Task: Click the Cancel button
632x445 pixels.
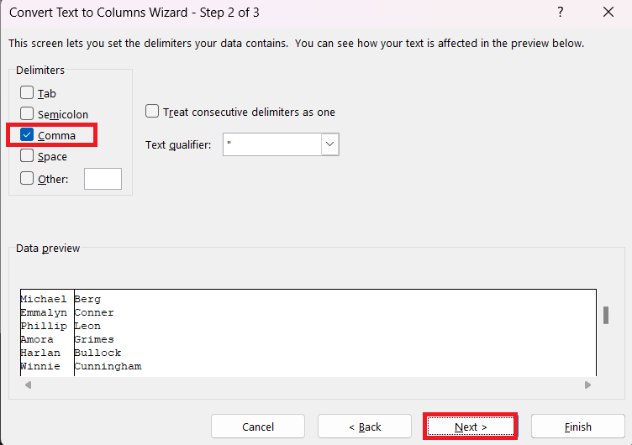Action: pos(258,427)
